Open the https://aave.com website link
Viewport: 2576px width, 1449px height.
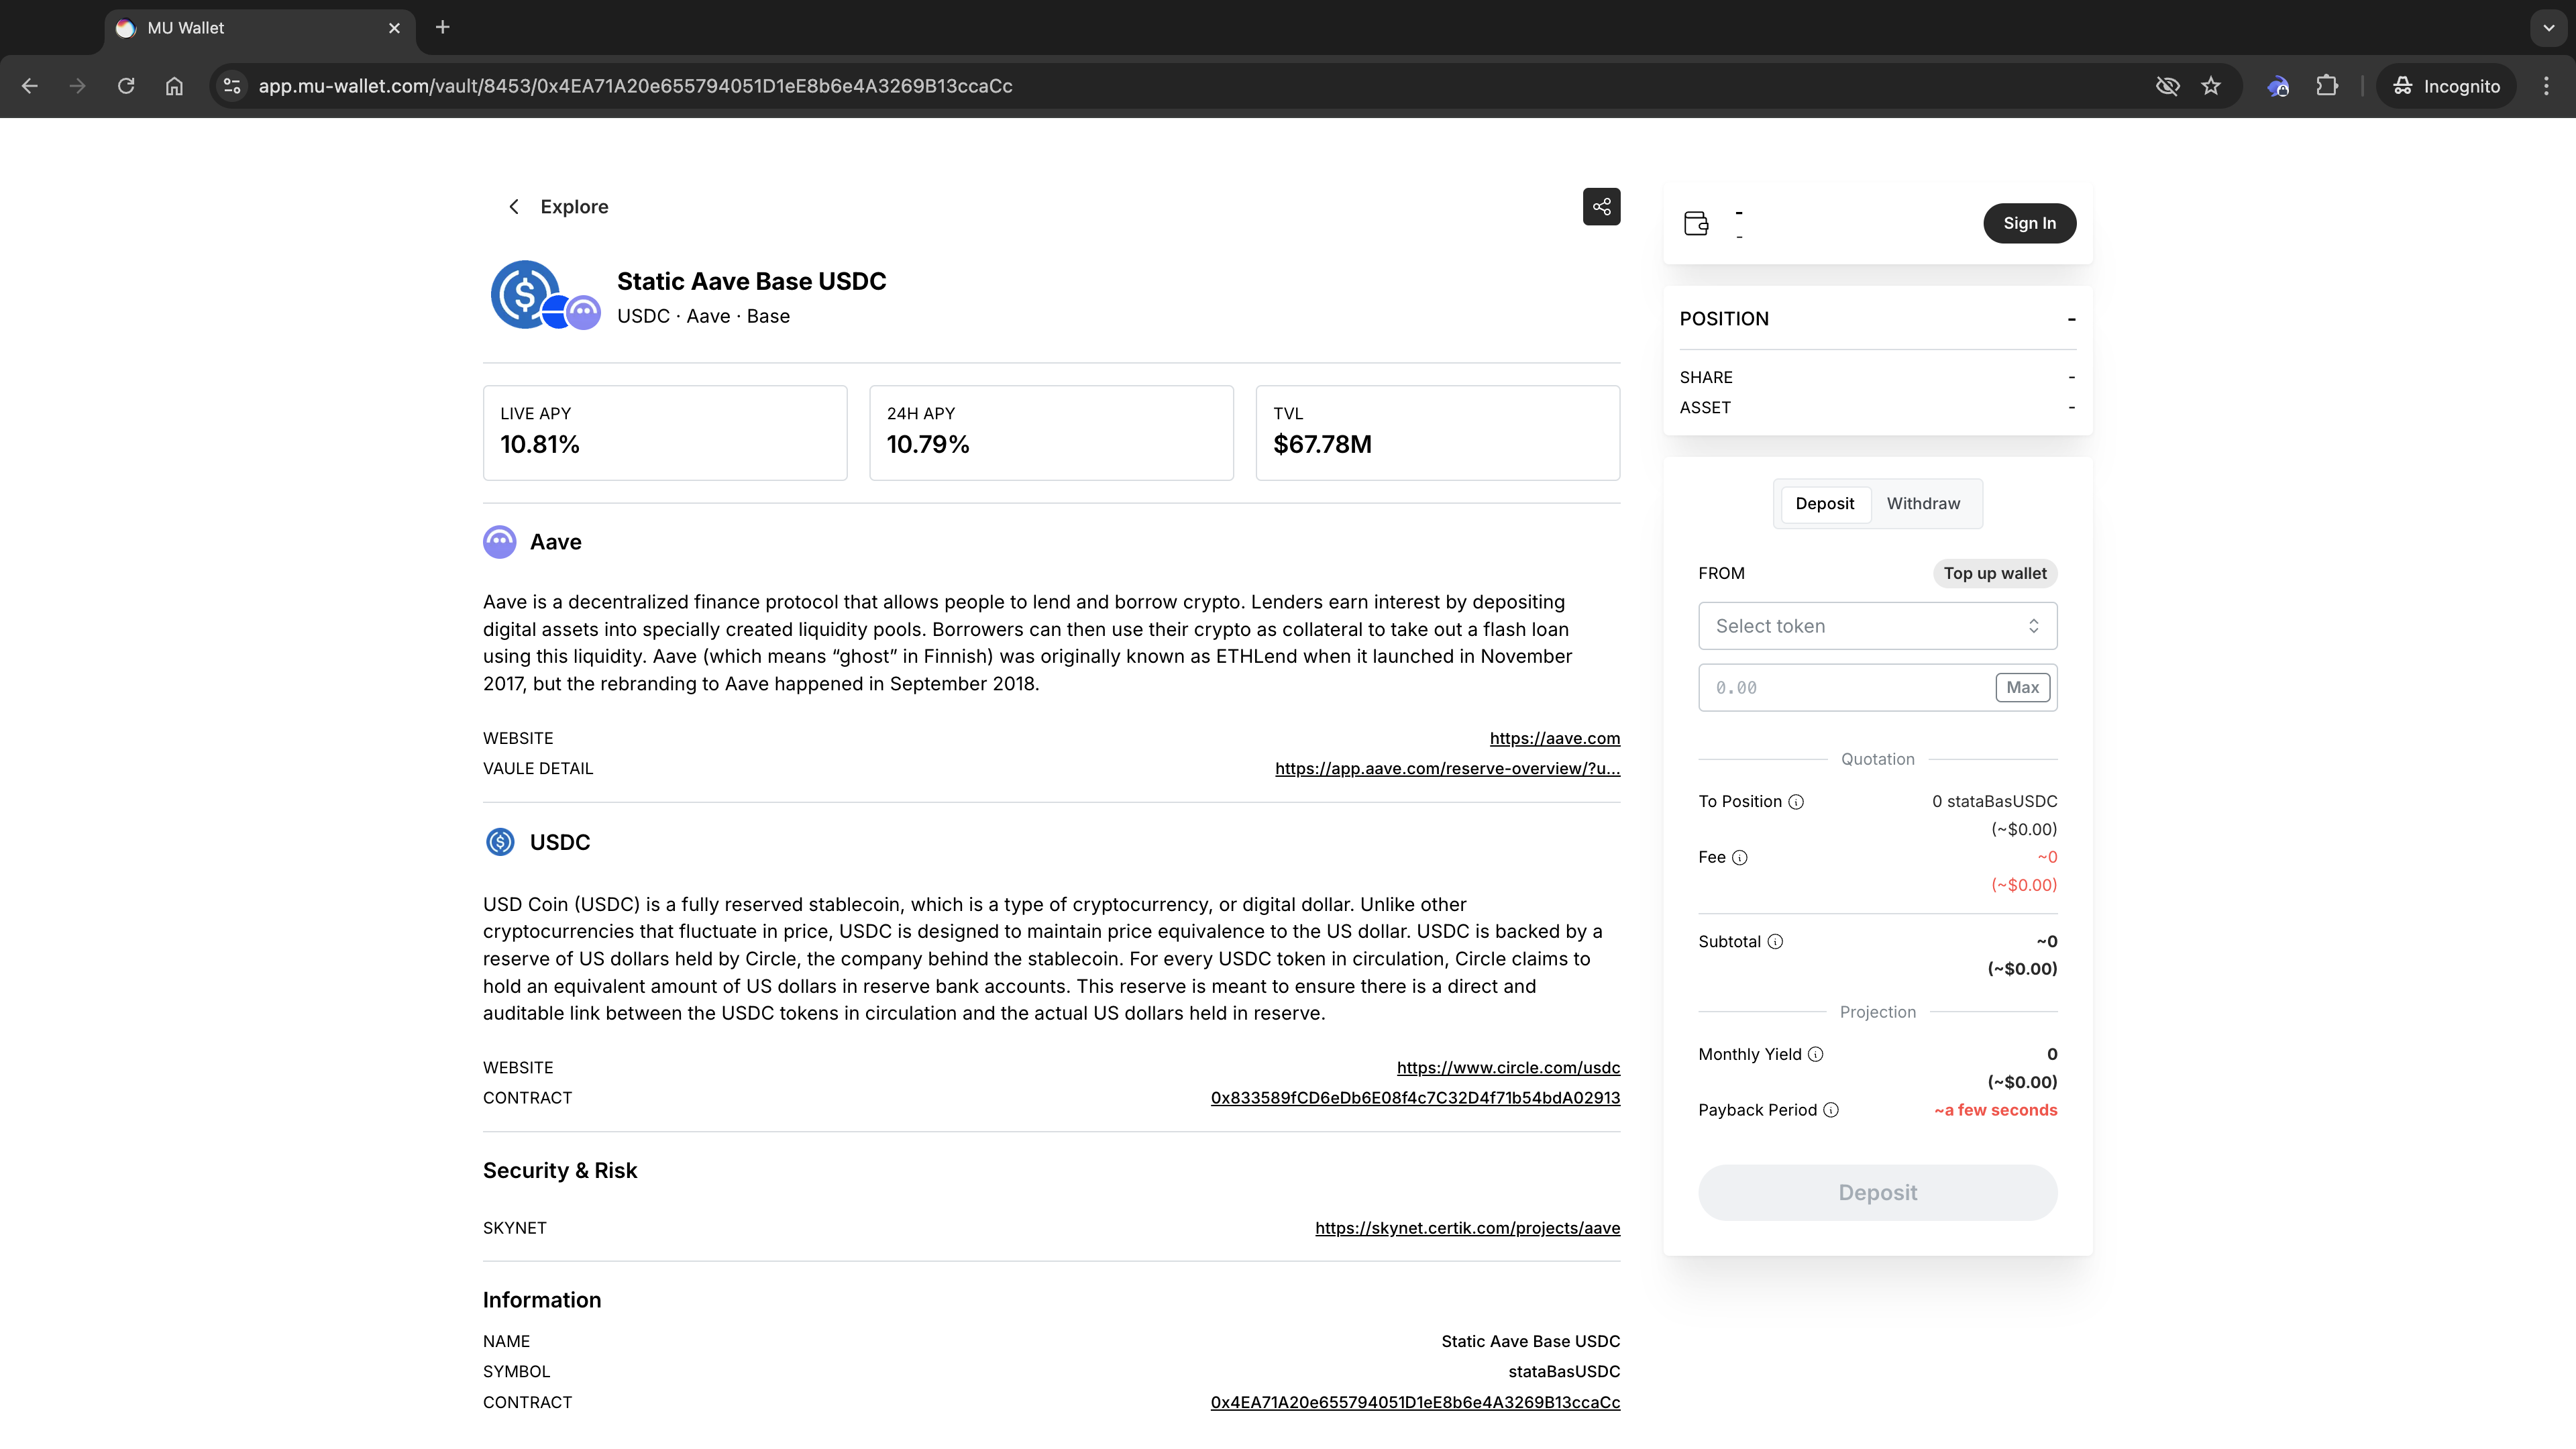click(1554, 739)
